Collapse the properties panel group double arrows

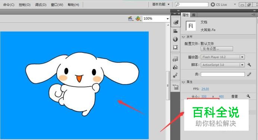coord(255,11)
